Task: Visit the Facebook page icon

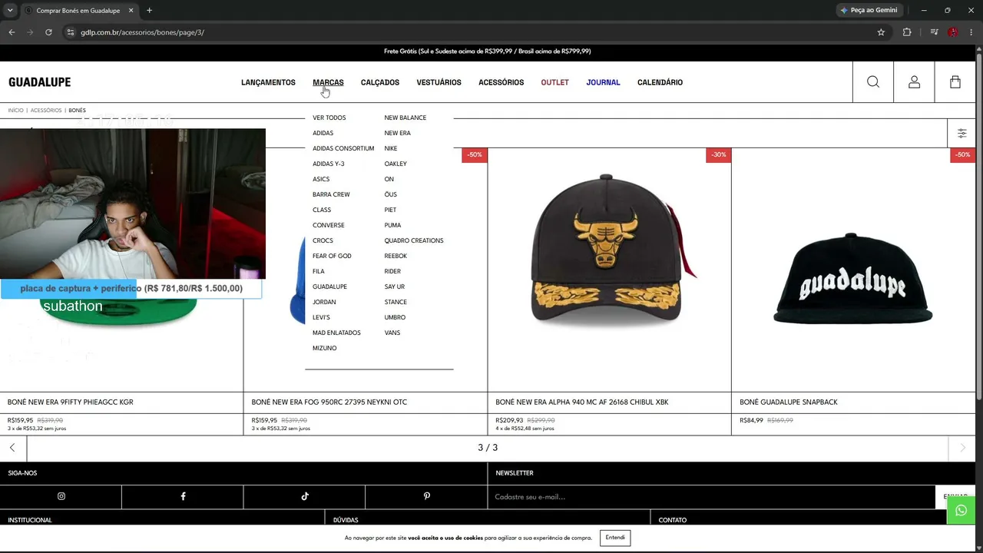Action: [183, 496]
